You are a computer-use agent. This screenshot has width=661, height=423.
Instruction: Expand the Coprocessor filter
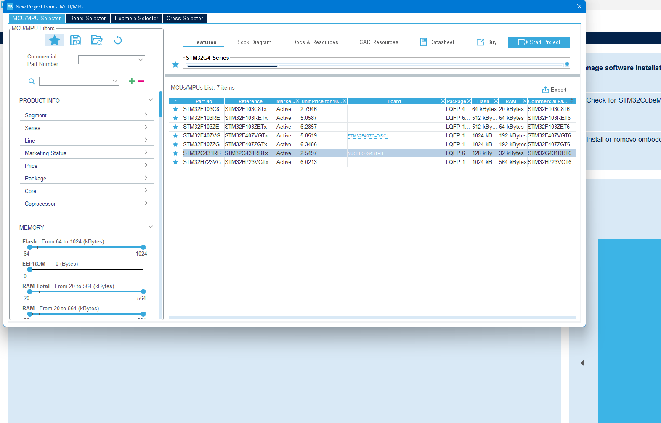146,203
